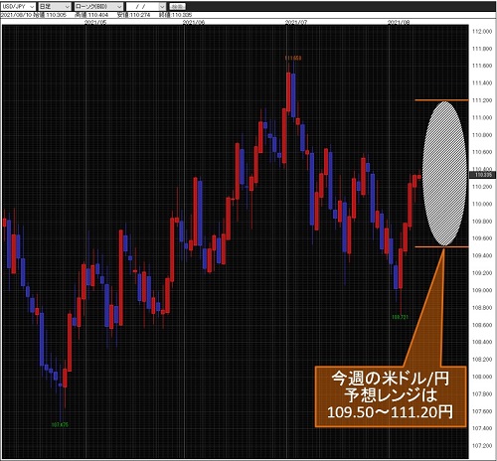Click the 111.659 high price label
The image size is (497, 461).
(293, 59)
